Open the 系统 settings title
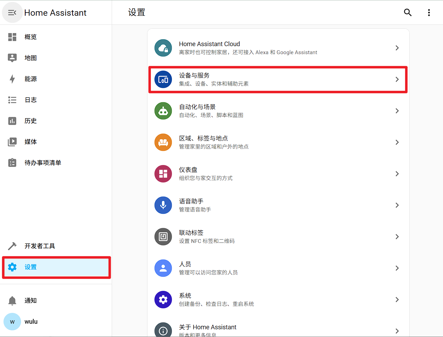Viewport: 443px width, 337px height. tap(185, 296)
